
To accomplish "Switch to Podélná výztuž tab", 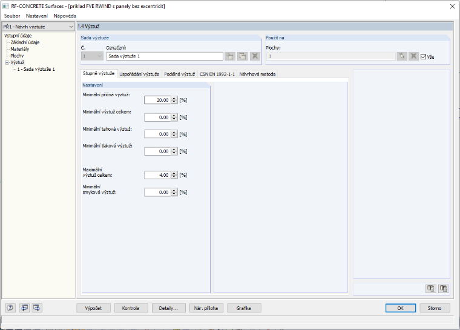I will (x=180, y=74).
